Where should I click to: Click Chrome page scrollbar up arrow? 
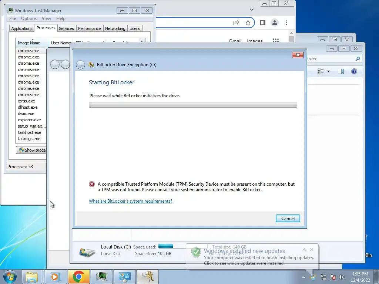point(292,33)
